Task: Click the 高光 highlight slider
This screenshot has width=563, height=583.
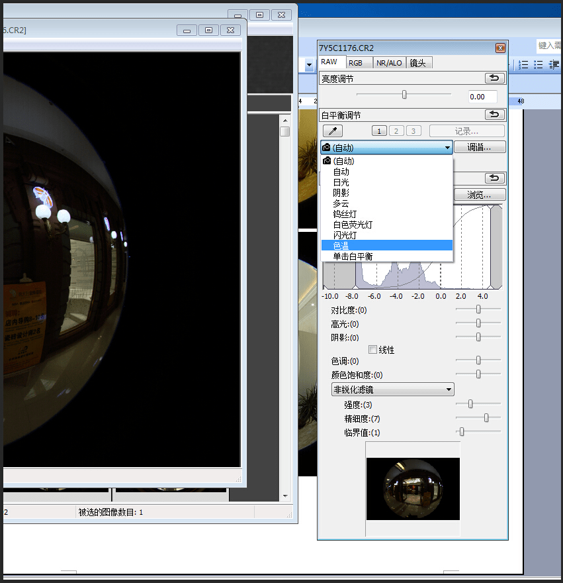Action: point(478,323)
